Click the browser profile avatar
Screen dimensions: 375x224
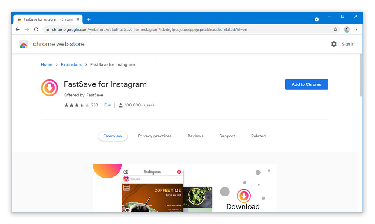[346, 29]
